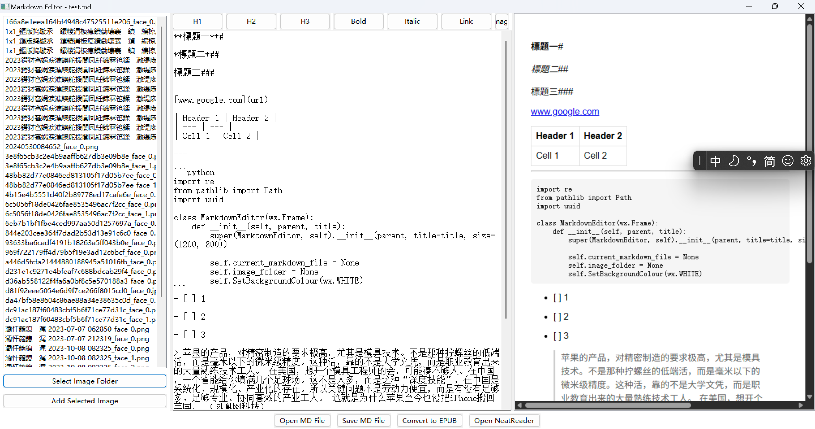The width and height of the screenshot is (815, 429).
Task: Select 20240530084652_face_0.png in file list
Action: [52, 147]
